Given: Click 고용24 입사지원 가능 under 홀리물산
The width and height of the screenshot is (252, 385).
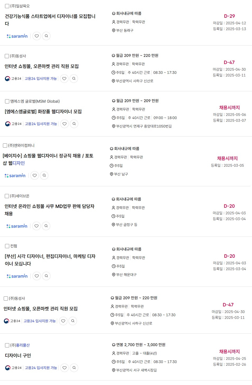Looking at the screenshot, I should coord(41,368).
